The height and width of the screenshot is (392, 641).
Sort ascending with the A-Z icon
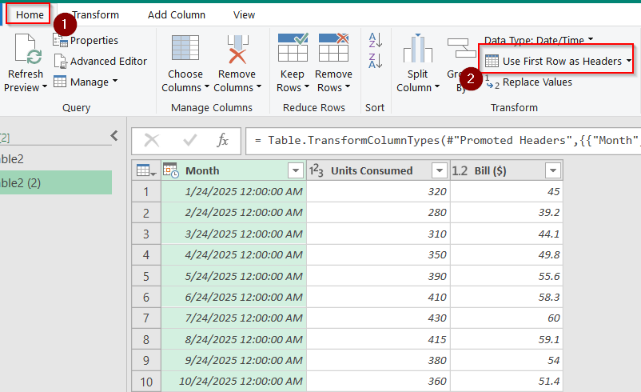[x=376, y=40]
